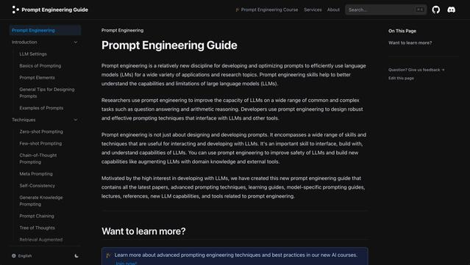Open the GitHub repository icon
Screen dimensions: 470x265
tap(436, 10)
